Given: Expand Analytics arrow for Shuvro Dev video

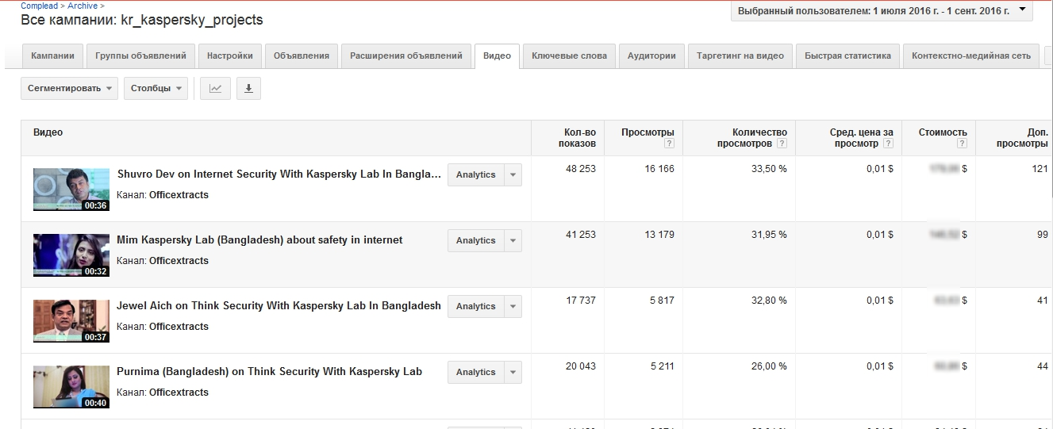Looking at the screenshot, I should (x=513, y=175).
